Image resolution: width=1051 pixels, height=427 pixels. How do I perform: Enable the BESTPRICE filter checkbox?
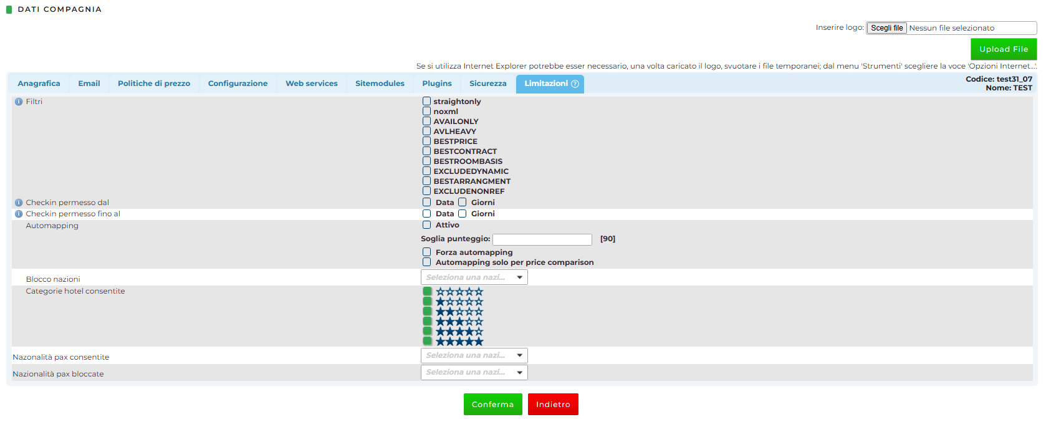[x=427, y=142]
